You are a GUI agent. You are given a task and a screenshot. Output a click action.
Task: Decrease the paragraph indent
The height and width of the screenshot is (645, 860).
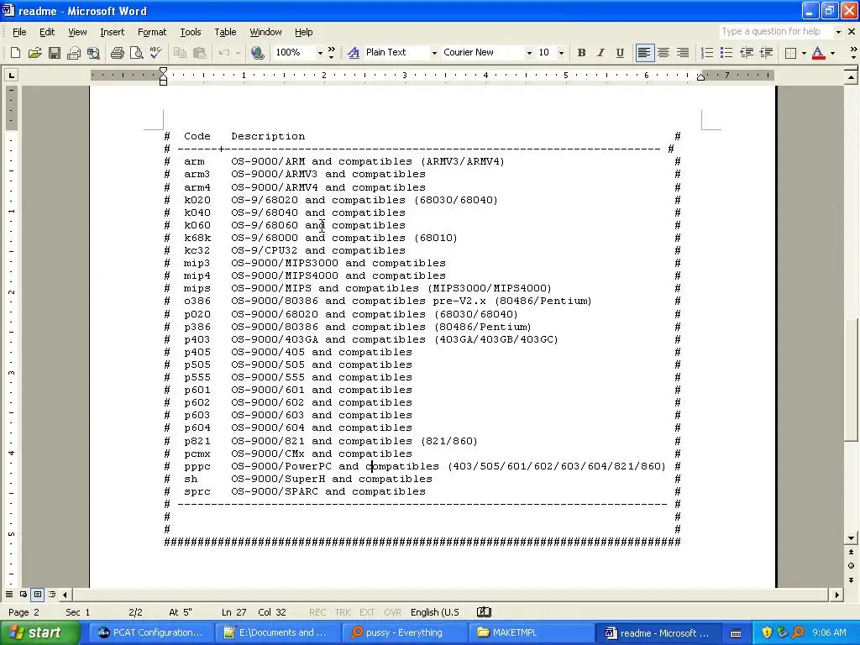(x=746, y=53)
